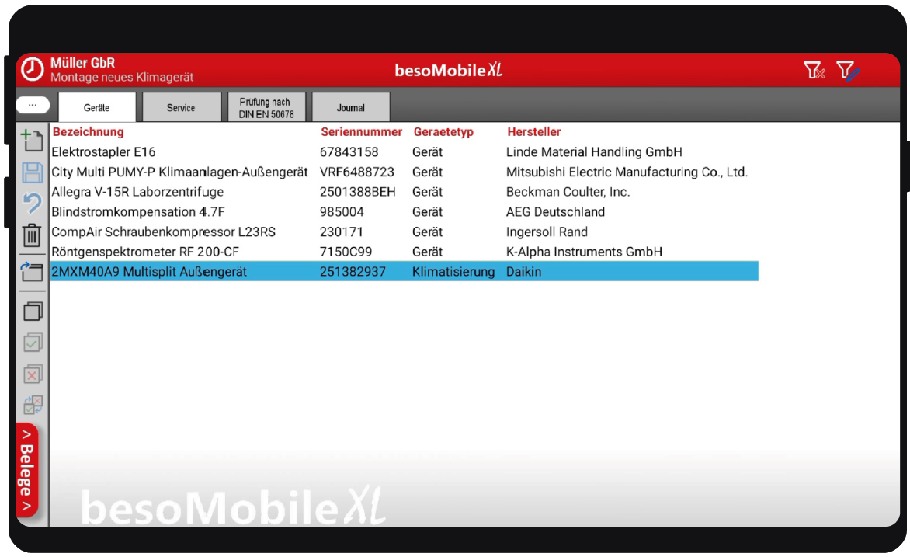Image resolution: width=910 pixels, height=557 pixels.
Task: Open the folder import icon
Action: pos(32,272)
